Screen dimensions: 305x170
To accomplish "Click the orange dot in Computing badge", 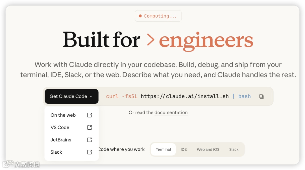I will (x=140, y=16).
